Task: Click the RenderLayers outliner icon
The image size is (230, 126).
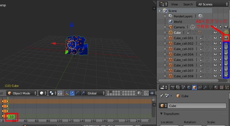Action: (x=170, y=16)
